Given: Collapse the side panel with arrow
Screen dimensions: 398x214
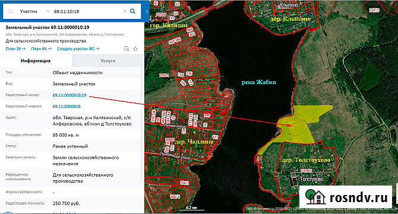Looking at the screenshot, I should (x=147, y=11).
